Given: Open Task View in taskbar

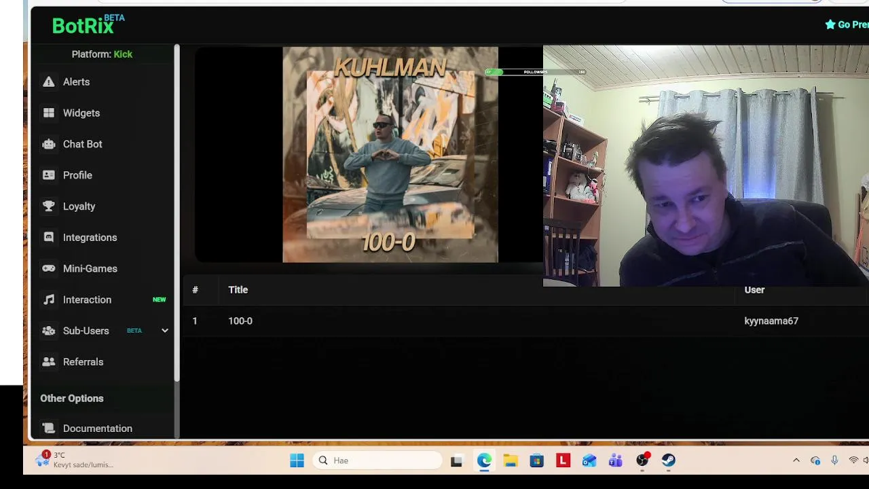Looking at the screenshot, I should click(456, 461).
